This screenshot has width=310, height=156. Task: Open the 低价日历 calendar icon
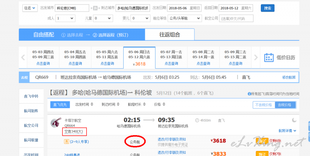pos(269,57)
